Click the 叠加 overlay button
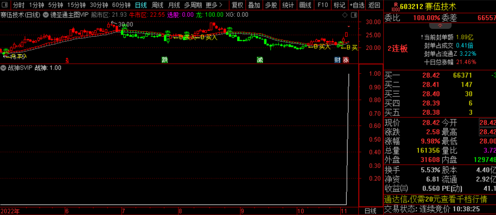Screen dimensions: 496x215 click(254, 5)
